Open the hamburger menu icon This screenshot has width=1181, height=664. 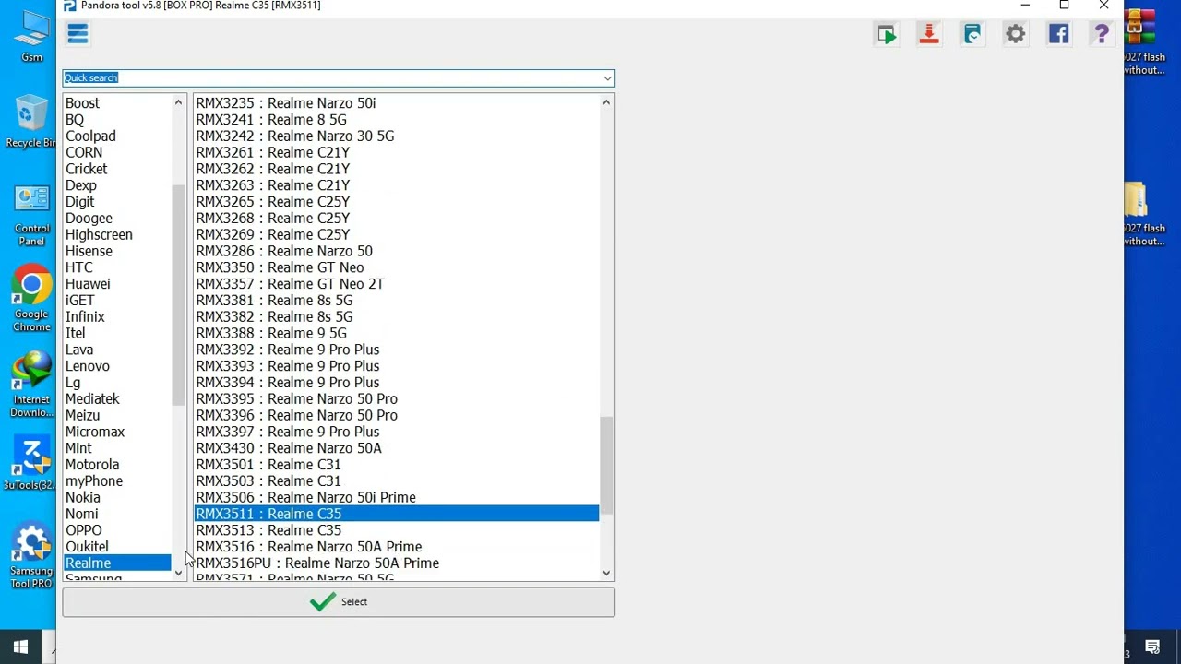click(x=78, y=34)
